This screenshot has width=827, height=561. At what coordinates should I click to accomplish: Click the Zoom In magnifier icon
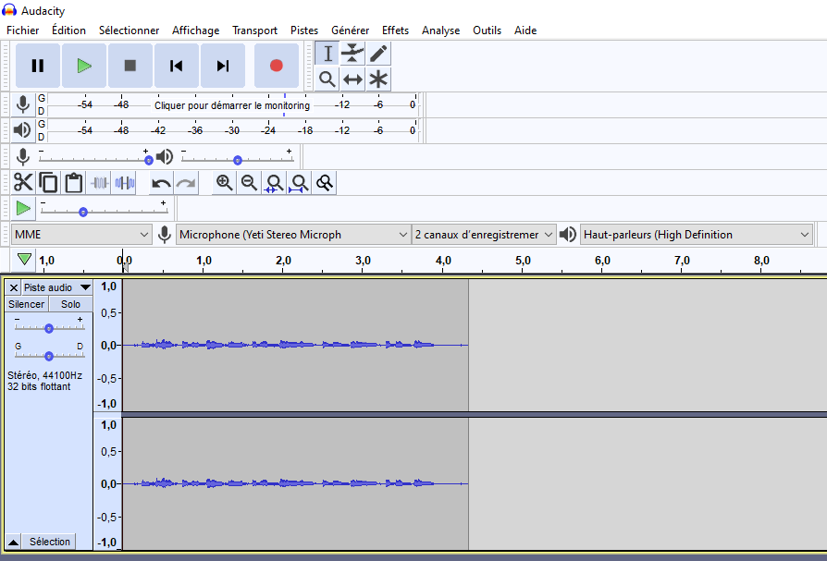(x=224, y=183)
